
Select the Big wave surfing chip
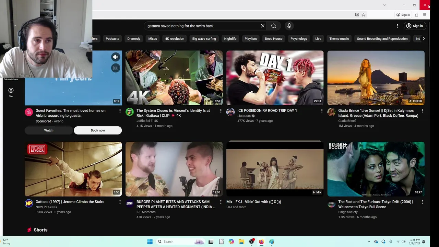[204, 39]
